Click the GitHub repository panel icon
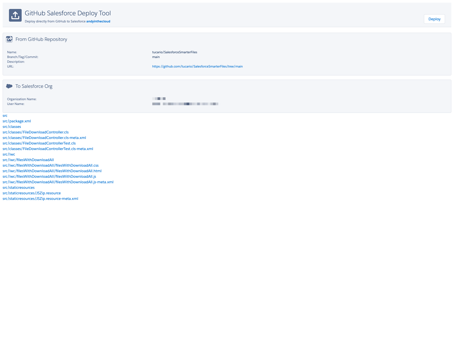The width and height of the screenshot is (454, 342). point(10,39)
